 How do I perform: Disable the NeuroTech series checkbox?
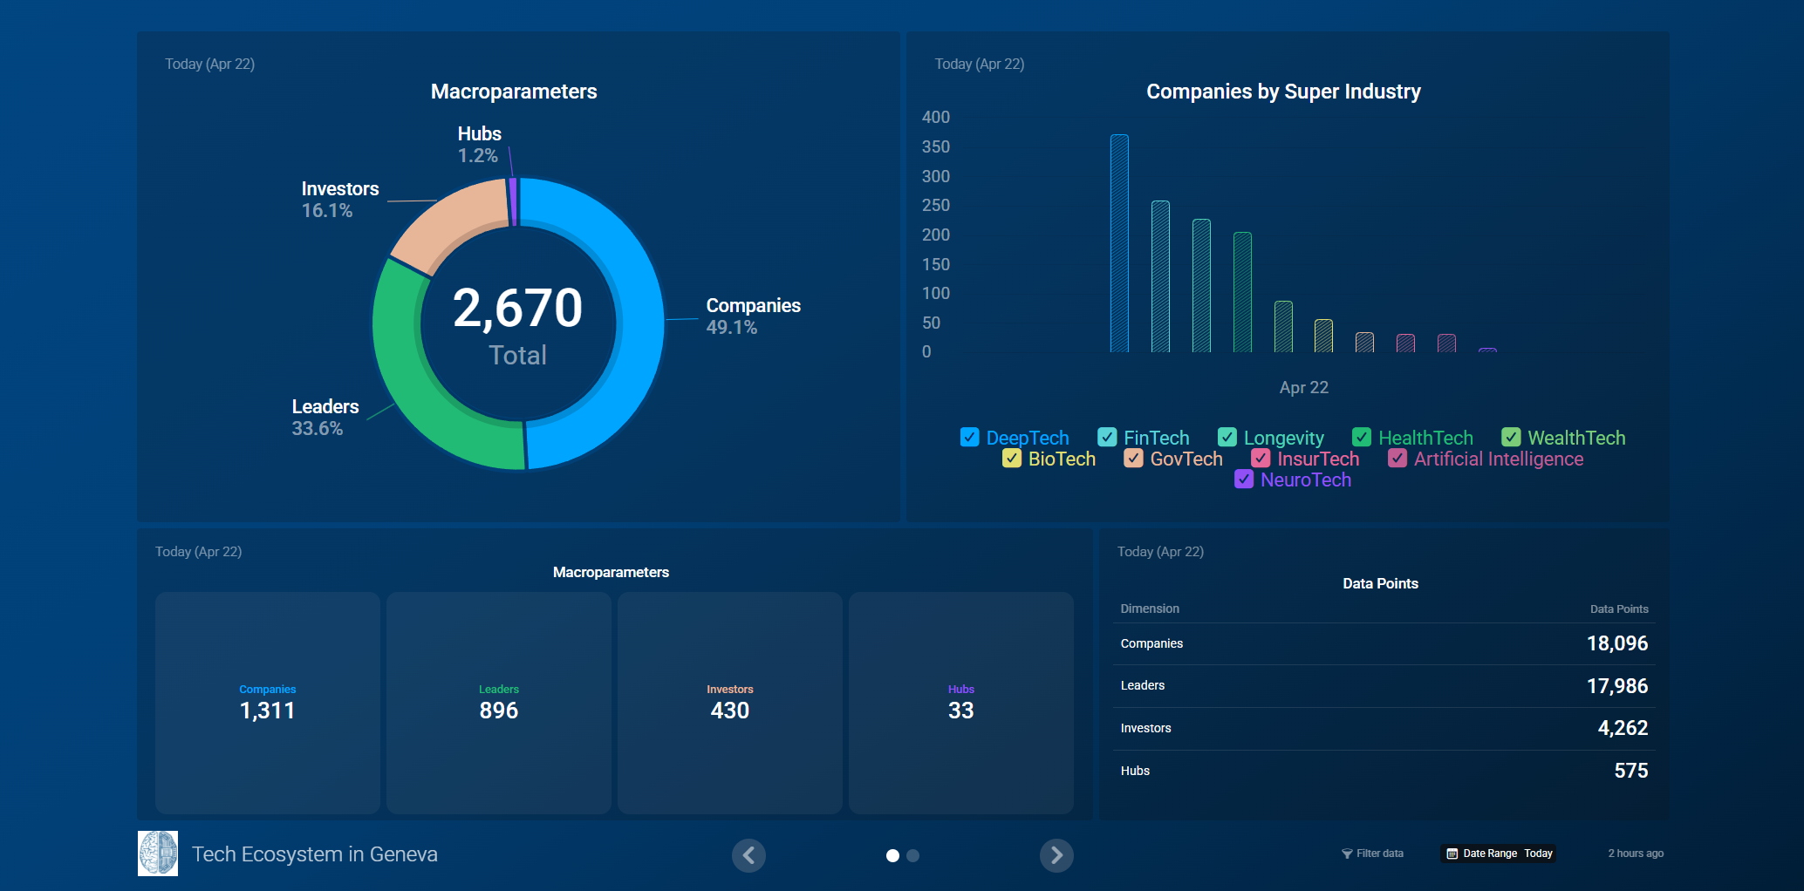(x=1244, y=479)
